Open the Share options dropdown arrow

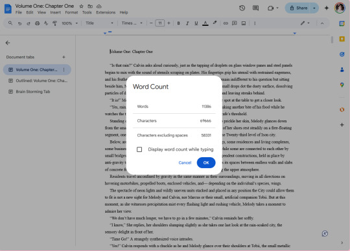pyautogui.click(x=314, y=8)
